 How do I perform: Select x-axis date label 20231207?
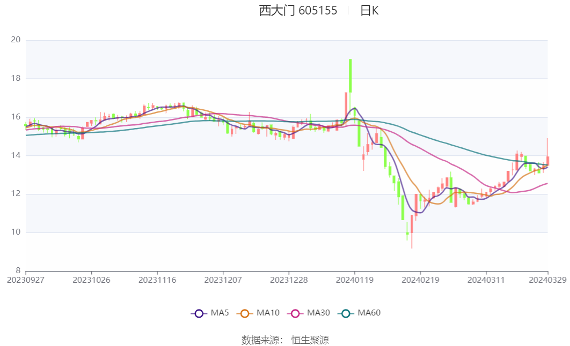click(223, 280)
